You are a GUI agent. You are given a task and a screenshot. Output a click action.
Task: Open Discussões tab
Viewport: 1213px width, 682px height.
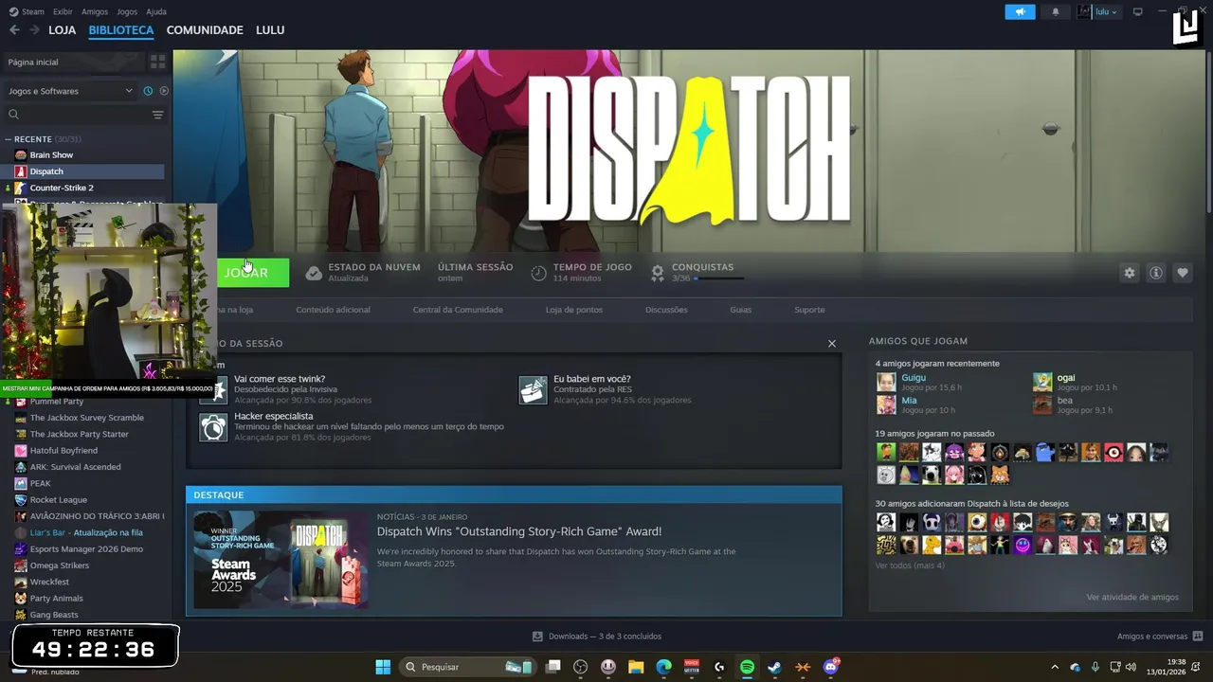[x=666, y=310]
